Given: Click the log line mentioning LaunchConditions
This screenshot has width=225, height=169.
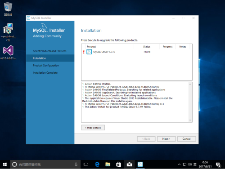Looking at the screenshot, I should coord(120,95).
